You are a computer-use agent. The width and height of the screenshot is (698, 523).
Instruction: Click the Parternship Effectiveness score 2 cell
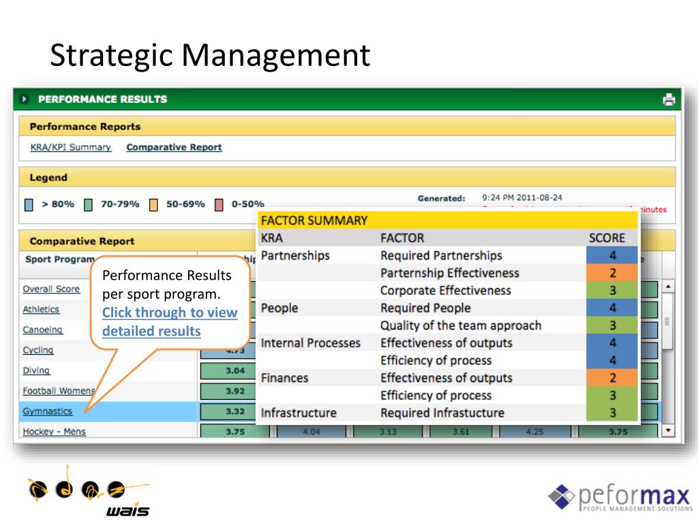tap(612, 273)
